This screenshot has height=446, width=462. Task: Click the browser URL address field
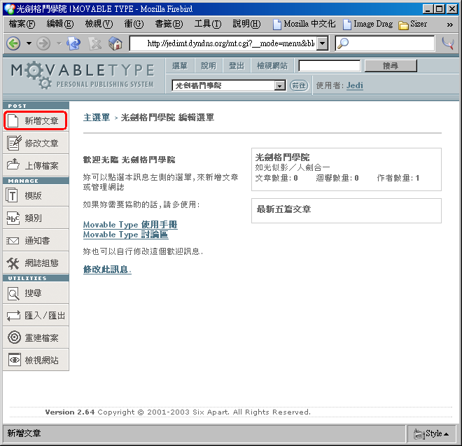[224, 43]
